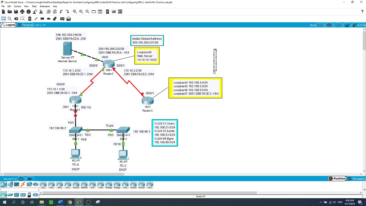The image size is (366, 206).
Task: Open the Help question mark icon
Action: tap(362, 12)
